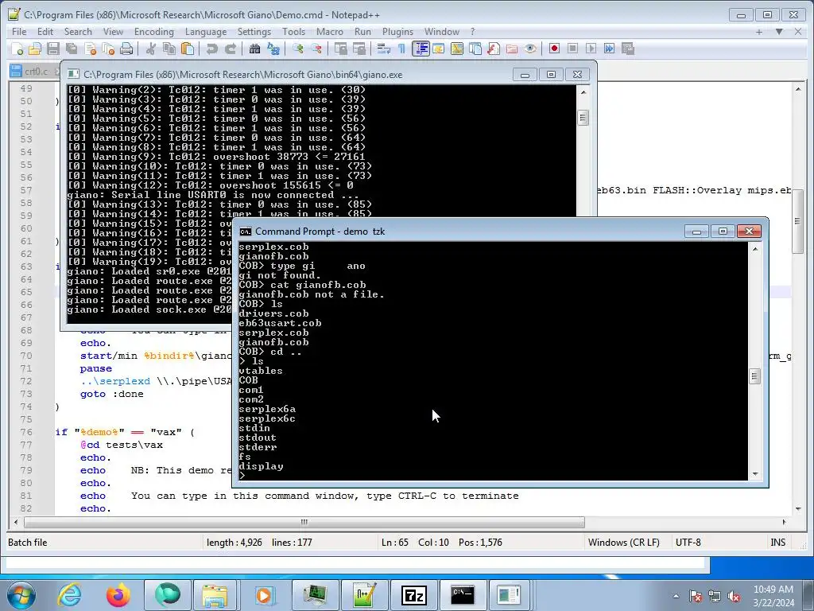814x611 pixels.
Task: Open the File menu
Action: coord(19,32)
